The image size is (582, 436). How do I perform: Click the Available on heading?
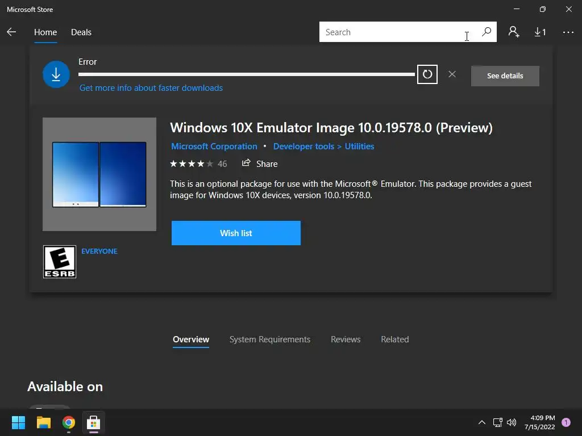[x=65, y=386]
